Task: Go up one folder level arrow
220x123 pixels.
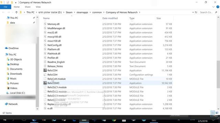Action: coord(16,12)
